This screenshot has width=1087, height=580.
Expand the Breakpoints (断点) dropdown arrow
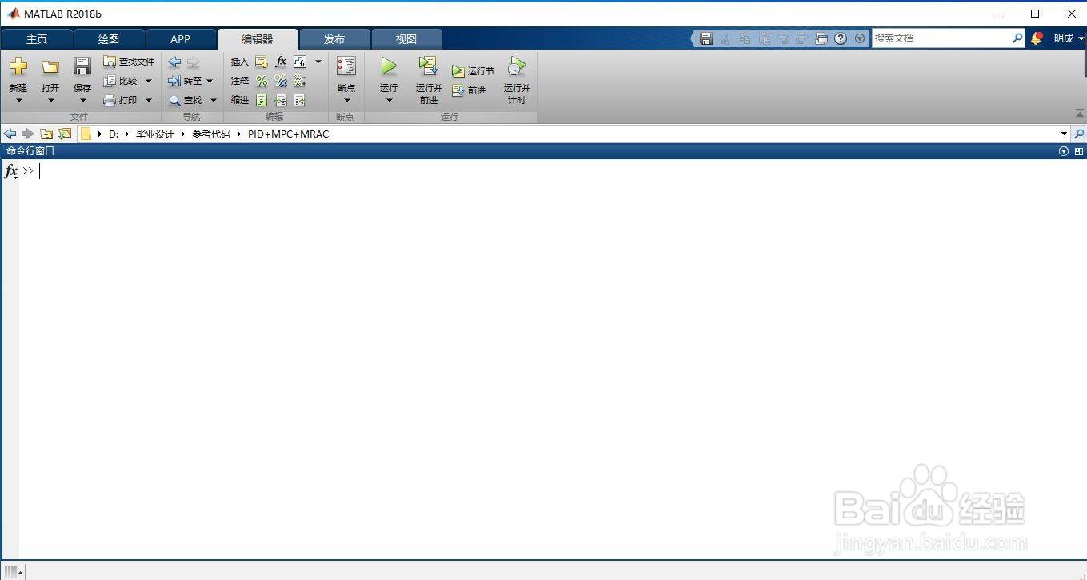(346, 101)
